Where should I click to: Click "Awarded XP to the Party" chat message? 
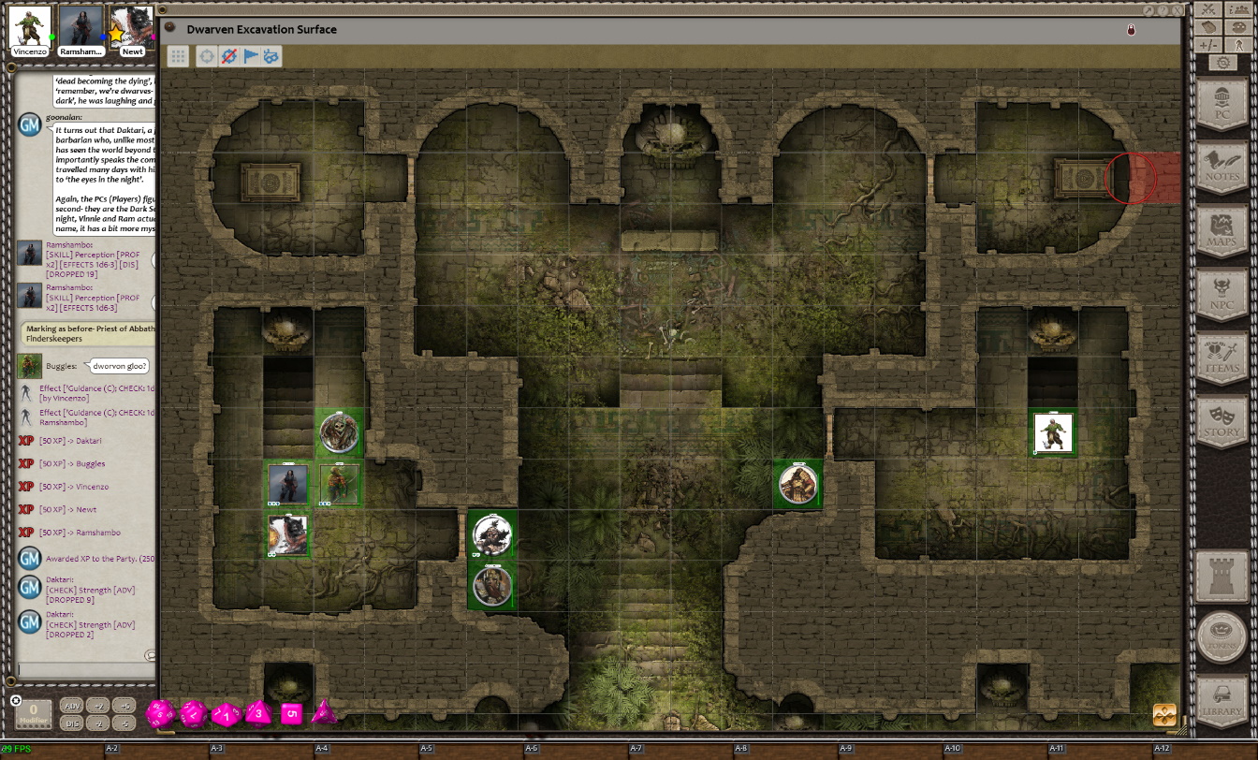[x=100, y=559]
